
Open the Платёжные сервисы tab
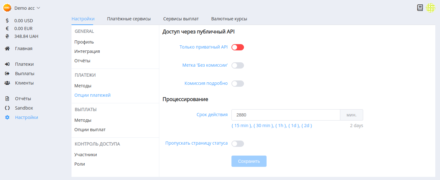coord(129,19)
